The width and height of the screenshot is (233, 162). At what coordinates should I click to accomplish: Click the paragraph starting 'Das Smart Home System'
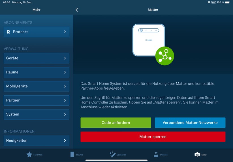pyautogui.click(x=147, y=86)
